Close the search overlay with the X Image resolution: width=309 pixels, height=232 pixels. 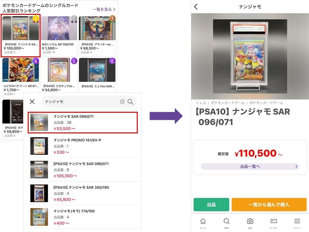pyautogui.click(x=32, y=102)
